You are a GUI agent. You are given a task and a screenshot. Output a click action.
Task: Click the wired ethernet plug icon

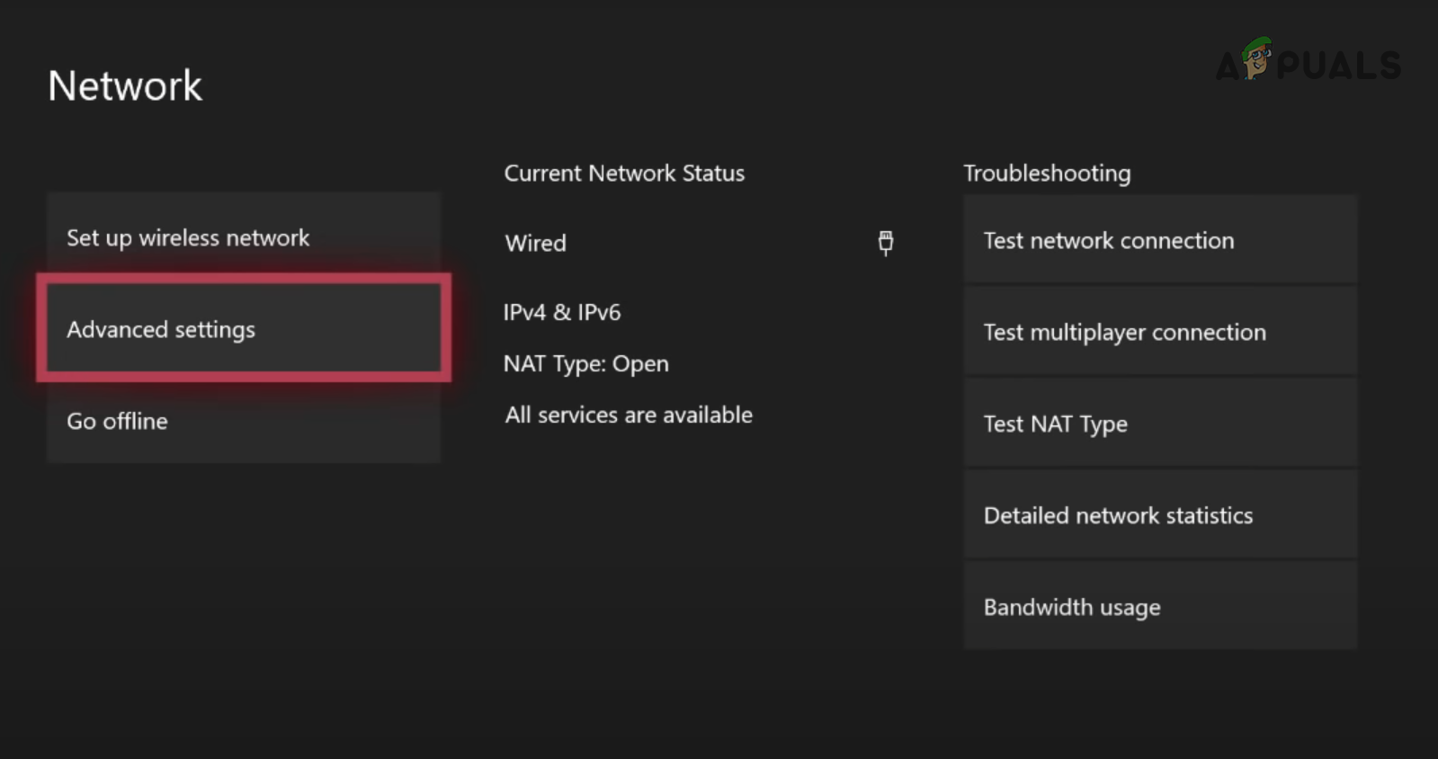click(885, 242)
